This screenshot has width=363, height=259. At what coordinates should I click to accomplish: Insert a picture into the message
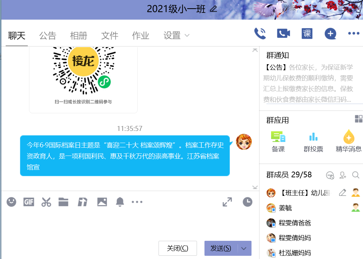(x=102, y=202)
